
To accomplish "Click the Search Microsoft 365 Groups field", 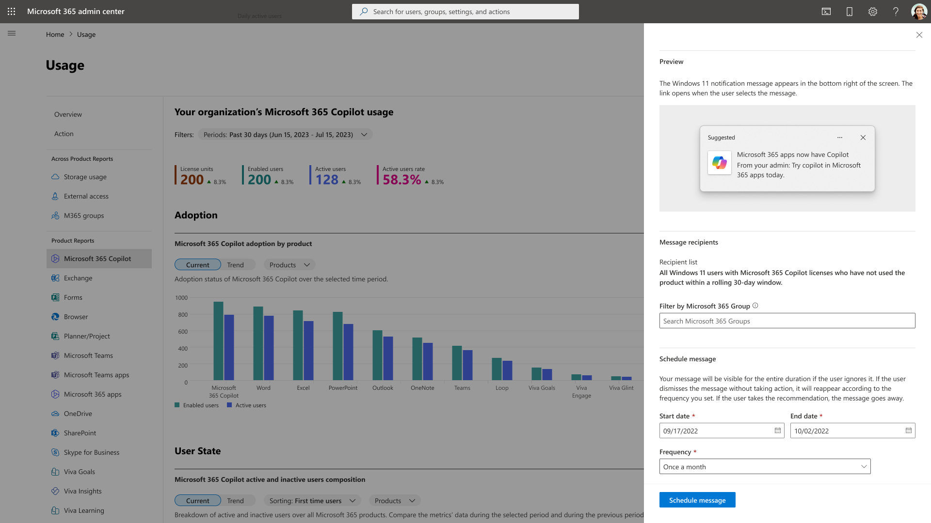I will [x=787, y=321].
